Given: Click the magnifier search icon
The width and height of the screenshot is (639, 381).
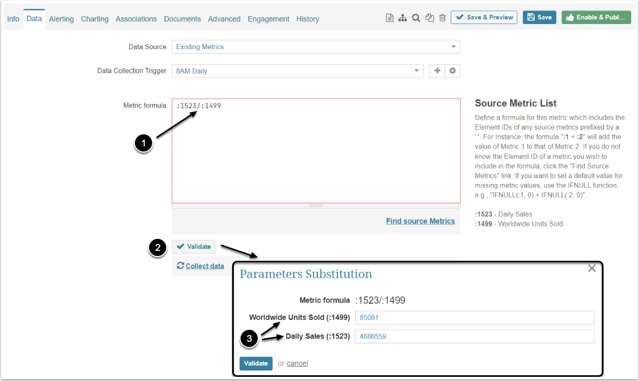Looking at the screenshot, I should tap(416, 18).
